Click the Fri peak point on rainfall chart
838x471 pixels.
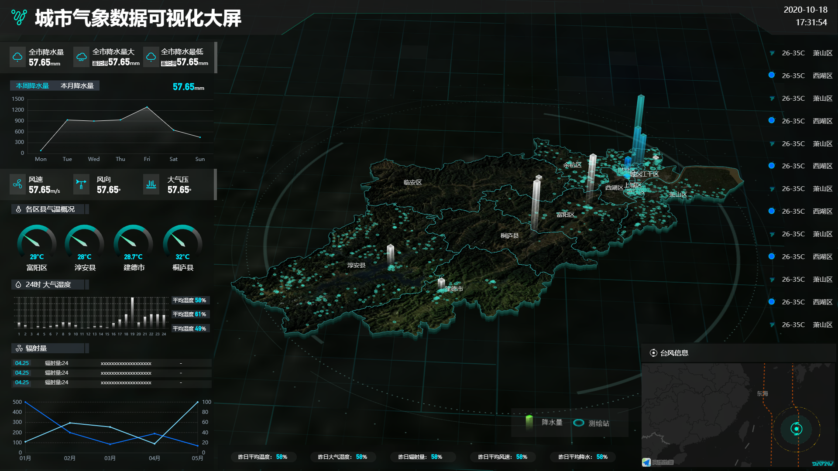[147, 107]
